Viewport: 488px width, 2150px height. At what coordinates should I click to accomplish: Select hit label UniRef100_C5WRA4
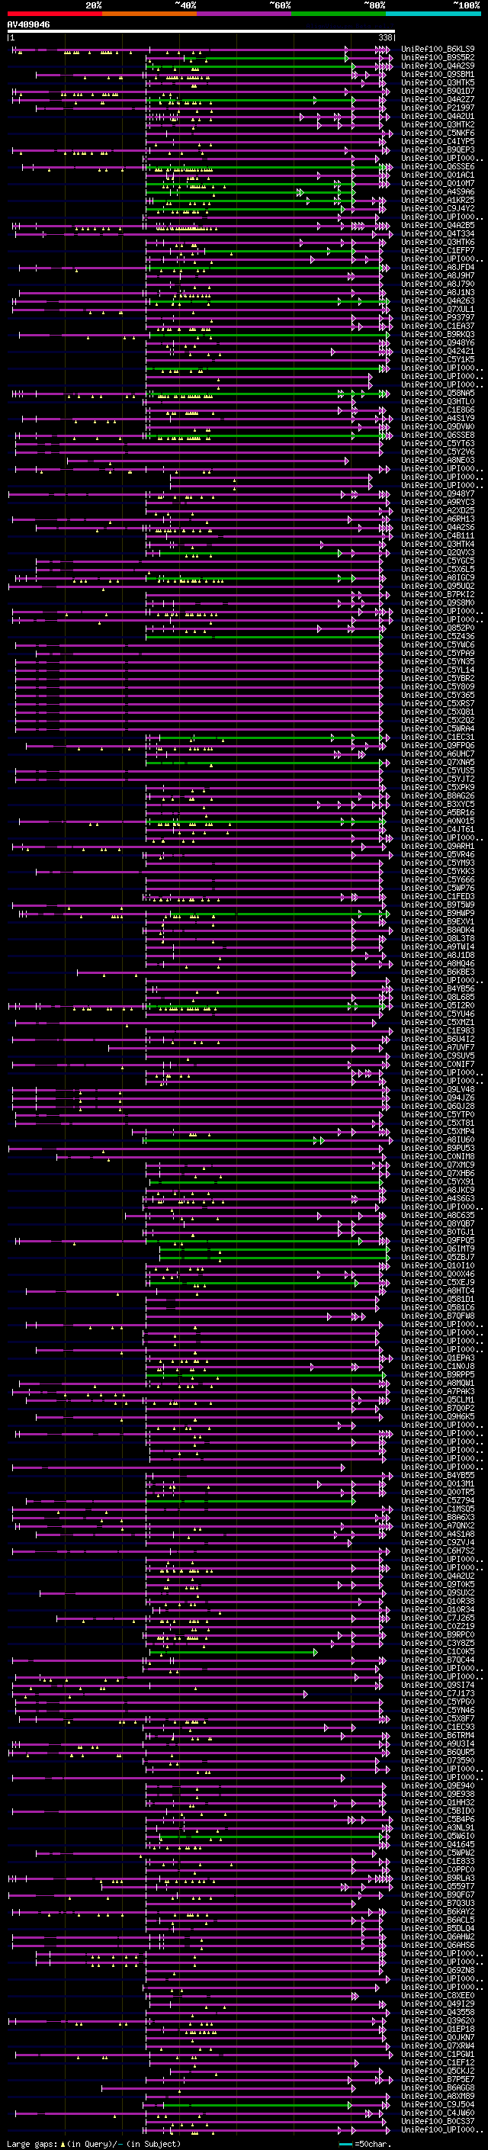point(438,728)
